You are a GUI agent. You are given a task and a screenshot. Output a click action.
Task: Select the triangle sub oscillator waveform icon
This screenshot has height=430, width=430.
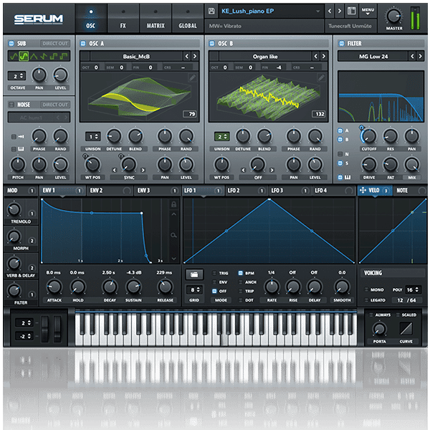[34, 57]
